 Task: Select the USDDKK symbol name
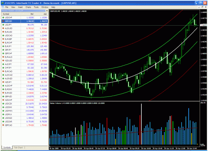[8, 107]
